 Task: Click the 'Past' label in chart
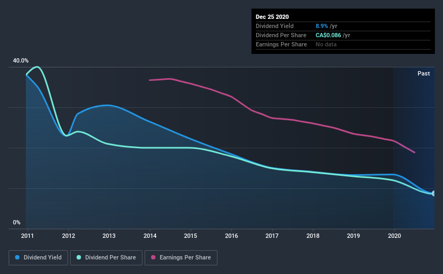pos(424,73)
